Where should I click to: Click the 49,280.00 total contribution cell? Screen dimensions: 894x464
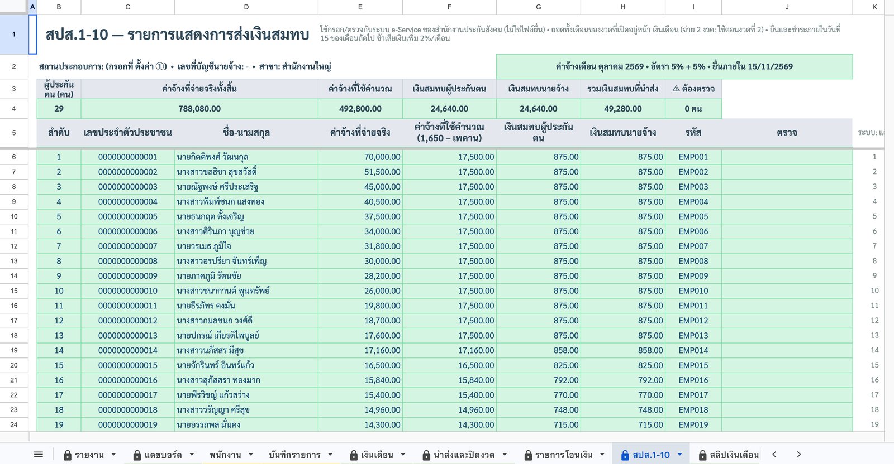pos(623,109)
